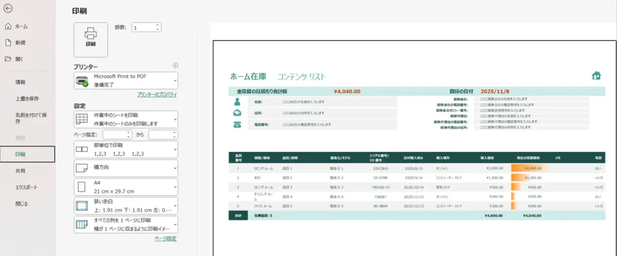Click the home house icon in the sidebar
This screenshot has height=256, width=617.
[x=7, y=26]
